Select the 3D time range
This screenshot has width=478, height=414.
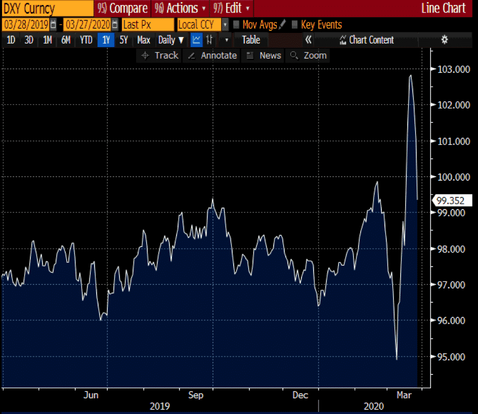(29, 40)
